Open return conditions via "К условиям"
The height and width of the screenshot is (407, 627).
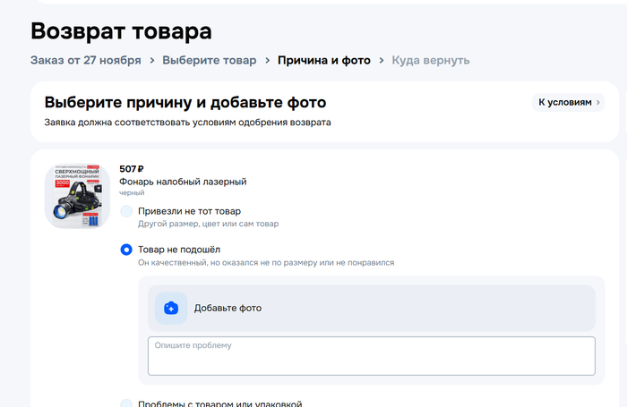click(x=564, y=103)
